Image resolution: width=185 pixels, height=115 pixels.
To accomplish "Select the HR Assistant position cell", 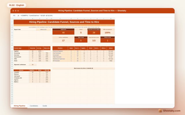I will [x=60, y=61].
